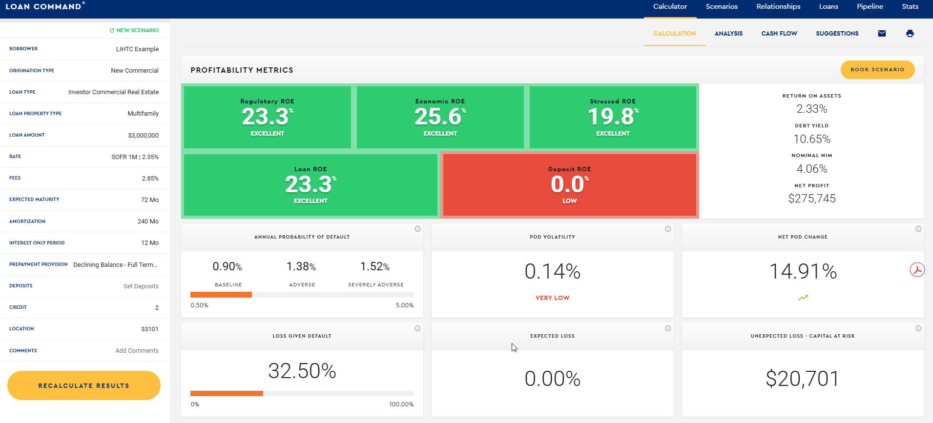Edit Interest Only Period 12 Mo
The height and width of the screenshot is (423, 933).
(x=85, y=242)
